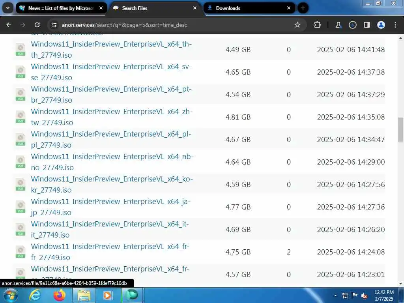404x303 pixels.
Task: Select the 4.75 GB size cell
Action: 238,252
